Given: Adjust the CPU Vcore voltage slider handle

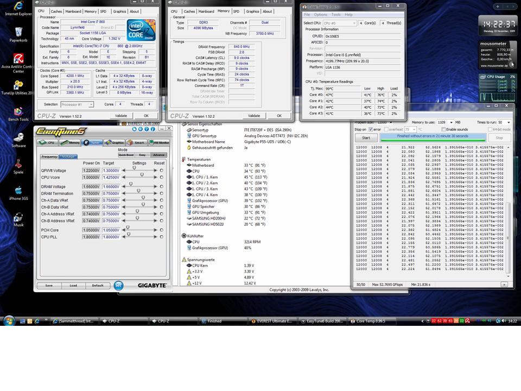Looking at the screenshot, I should [142, 174].
